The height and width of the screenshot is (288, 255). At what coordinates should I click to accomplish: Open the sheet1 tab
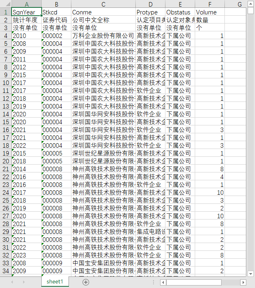(55, 281)
